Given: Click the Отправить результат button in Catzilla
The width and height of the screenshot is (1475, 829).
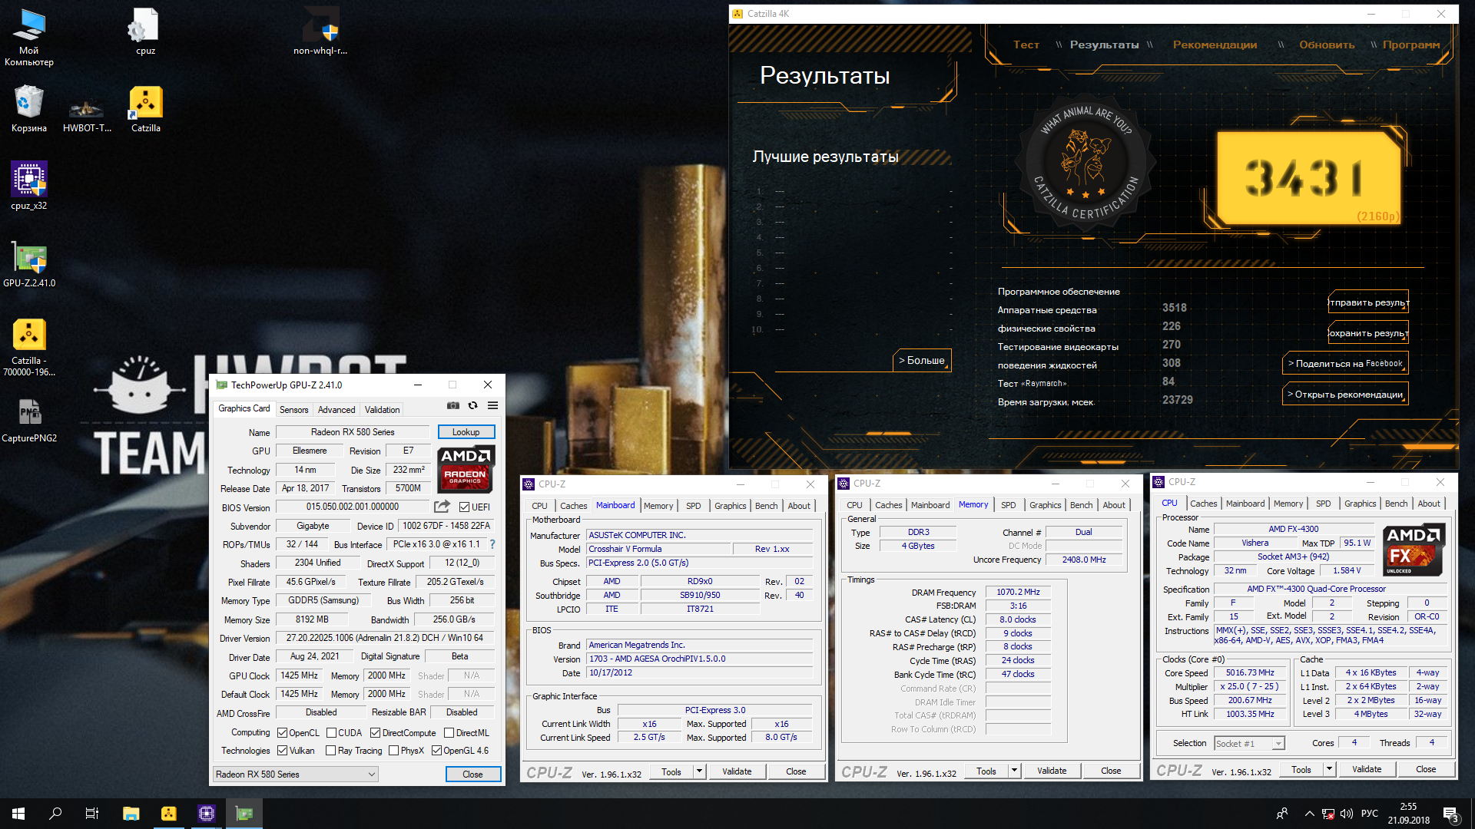Looking at the screenshot, I should click(x=1368, y=302).
